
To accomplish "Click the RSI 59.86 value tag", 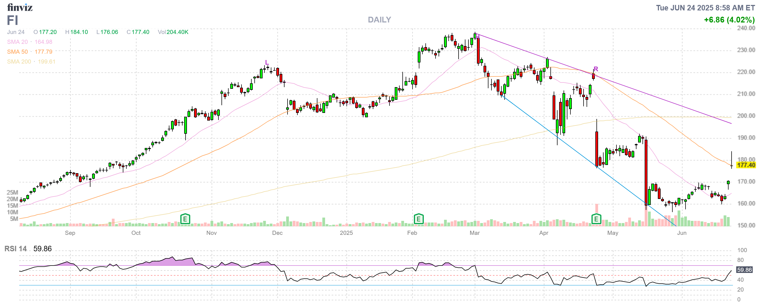I will 744,270.
